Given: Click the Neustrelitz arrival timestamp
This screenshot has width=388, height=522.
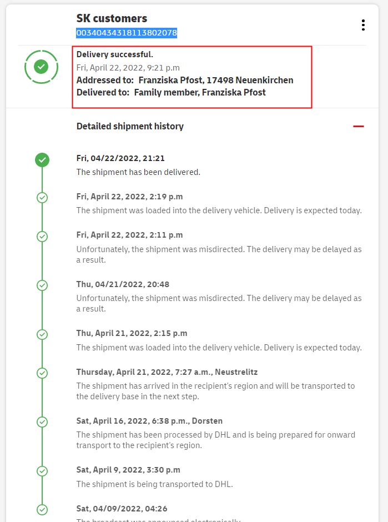Looking at the screenshot, I should (x=167, y=372).
